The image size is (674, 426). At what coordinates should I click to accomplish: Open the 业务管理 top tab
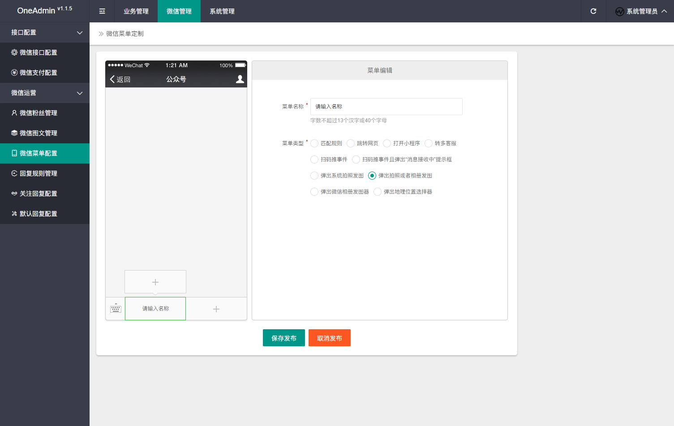click(136, 11)
